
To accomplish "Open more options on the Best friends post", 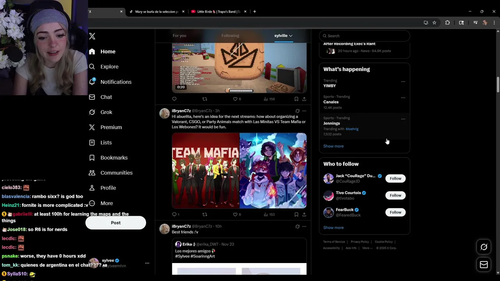I will point(304,226).
